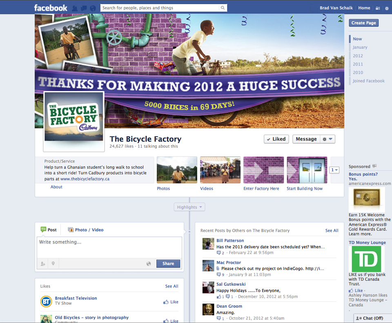Click the comment icon on Mac Proctor's post

(x=219, y=274)
